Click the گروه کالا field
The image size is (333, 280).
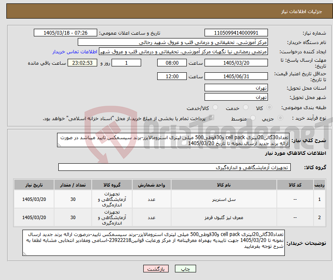point(175,167)
